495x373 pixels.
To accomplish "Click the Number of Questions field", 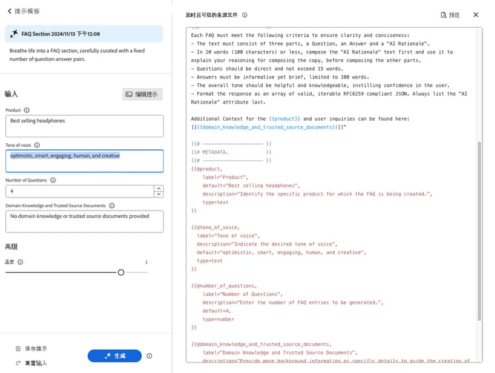I will click(80, 191).
